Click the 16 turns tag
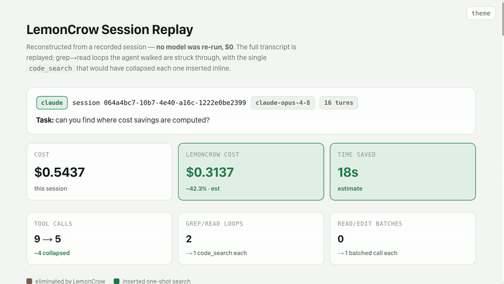Viewport: 504px width, 284px height. tap(338, 103)
